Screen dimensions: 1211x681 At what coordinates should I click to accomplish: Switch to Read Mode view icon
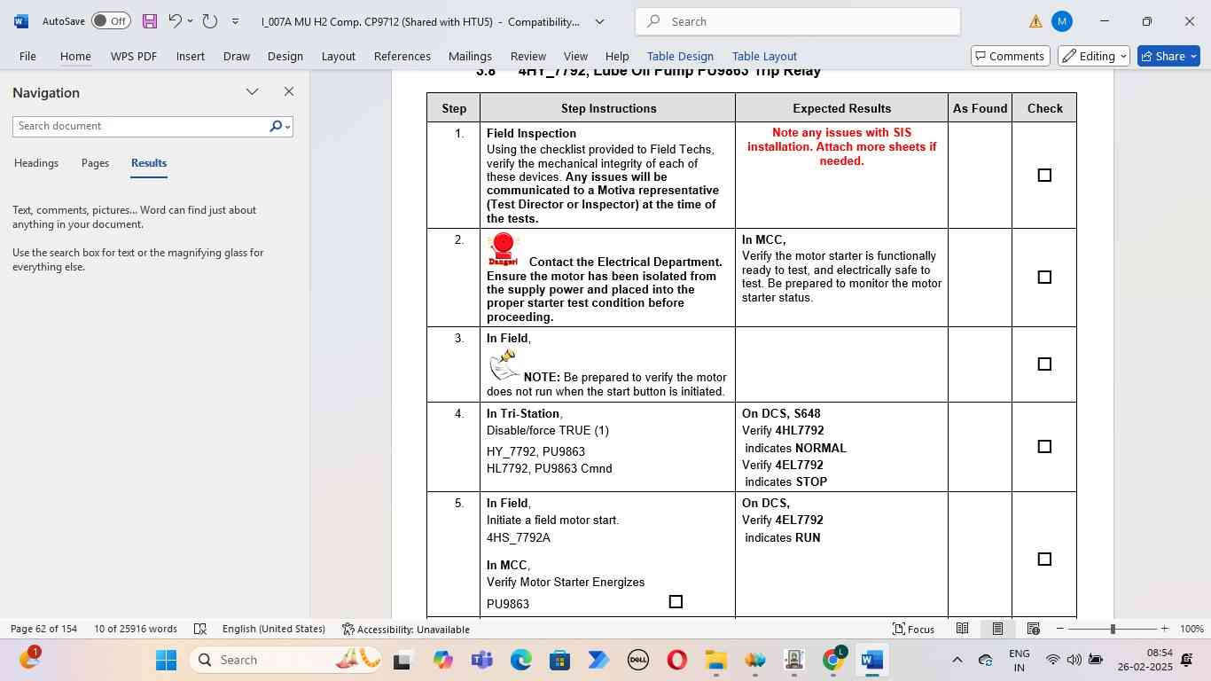[x=962, y=629]
